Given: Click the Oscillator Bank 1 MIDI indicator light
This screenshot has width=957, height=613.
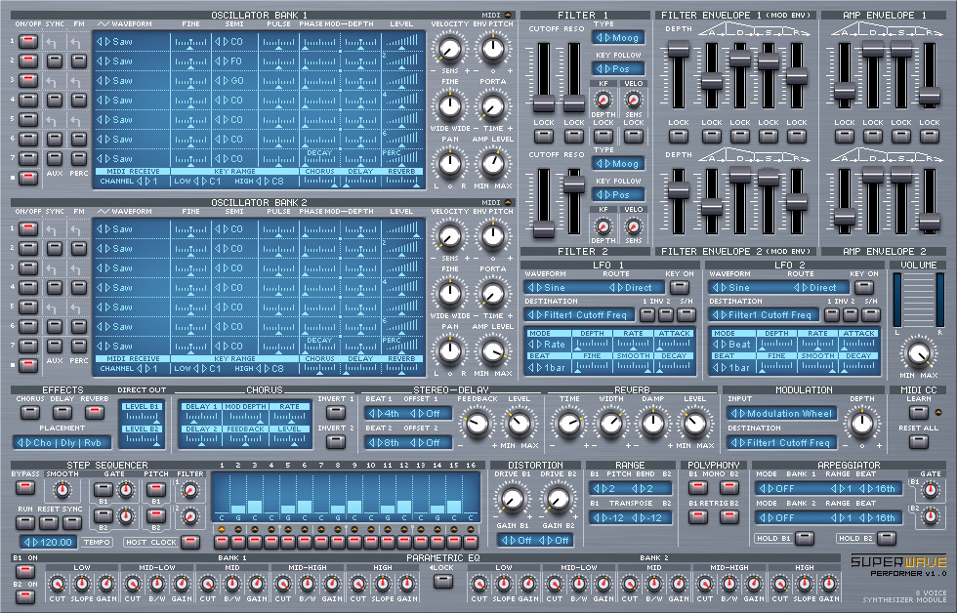Looking at the screenshot, I should (509, 15).
